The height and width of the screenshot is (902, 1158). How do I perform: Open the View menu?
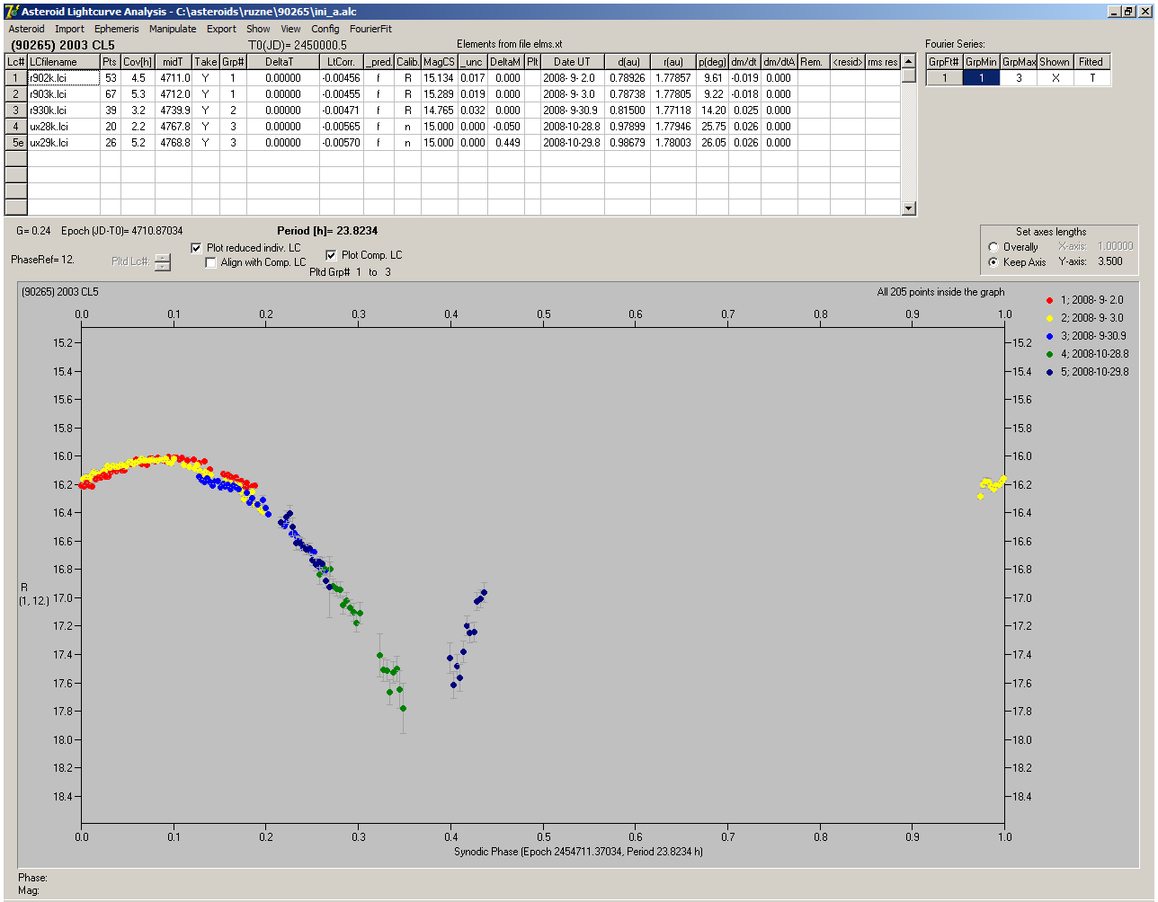click(x=290, y=29)
